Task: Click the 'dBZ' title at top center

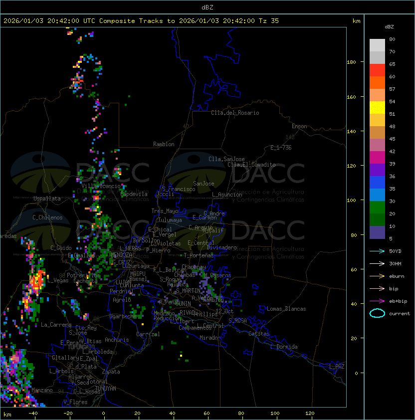Action: click(x=207, y=7)
